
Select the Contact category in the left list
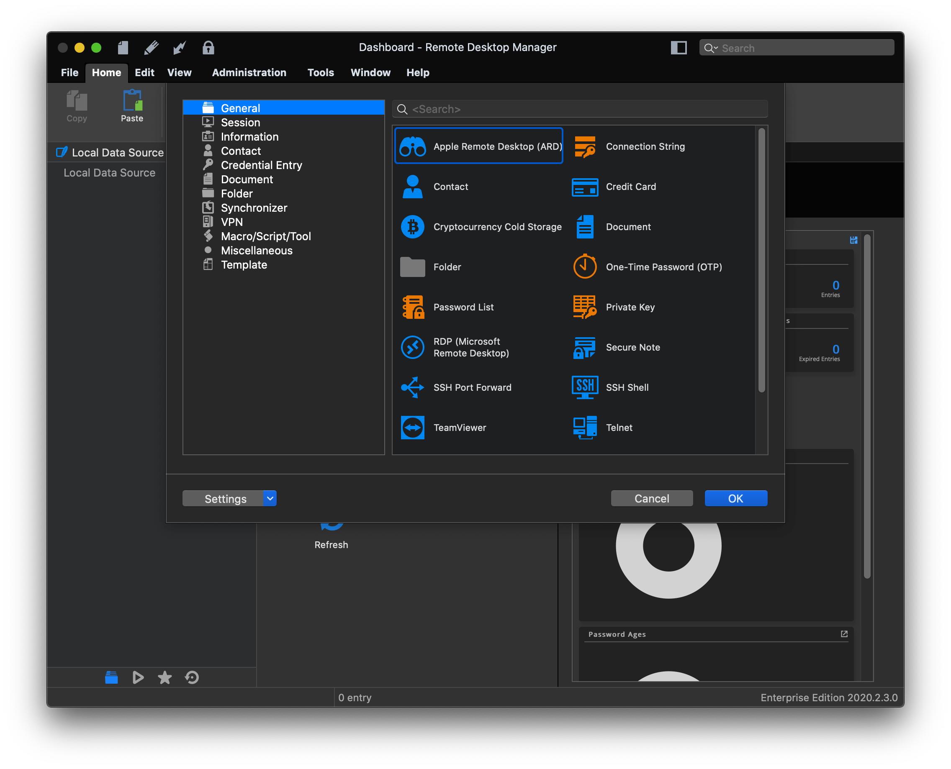coord(284,151)
